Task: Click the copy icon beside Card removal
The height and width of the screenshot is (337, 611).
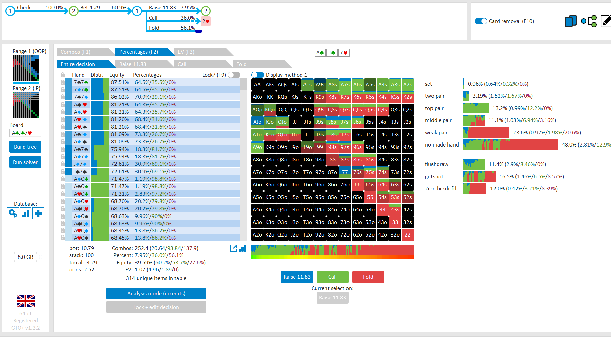Action: point(570,21)
